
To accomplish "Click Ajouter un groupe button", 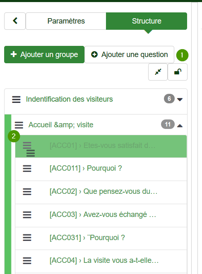I will [x=44, y=55].
